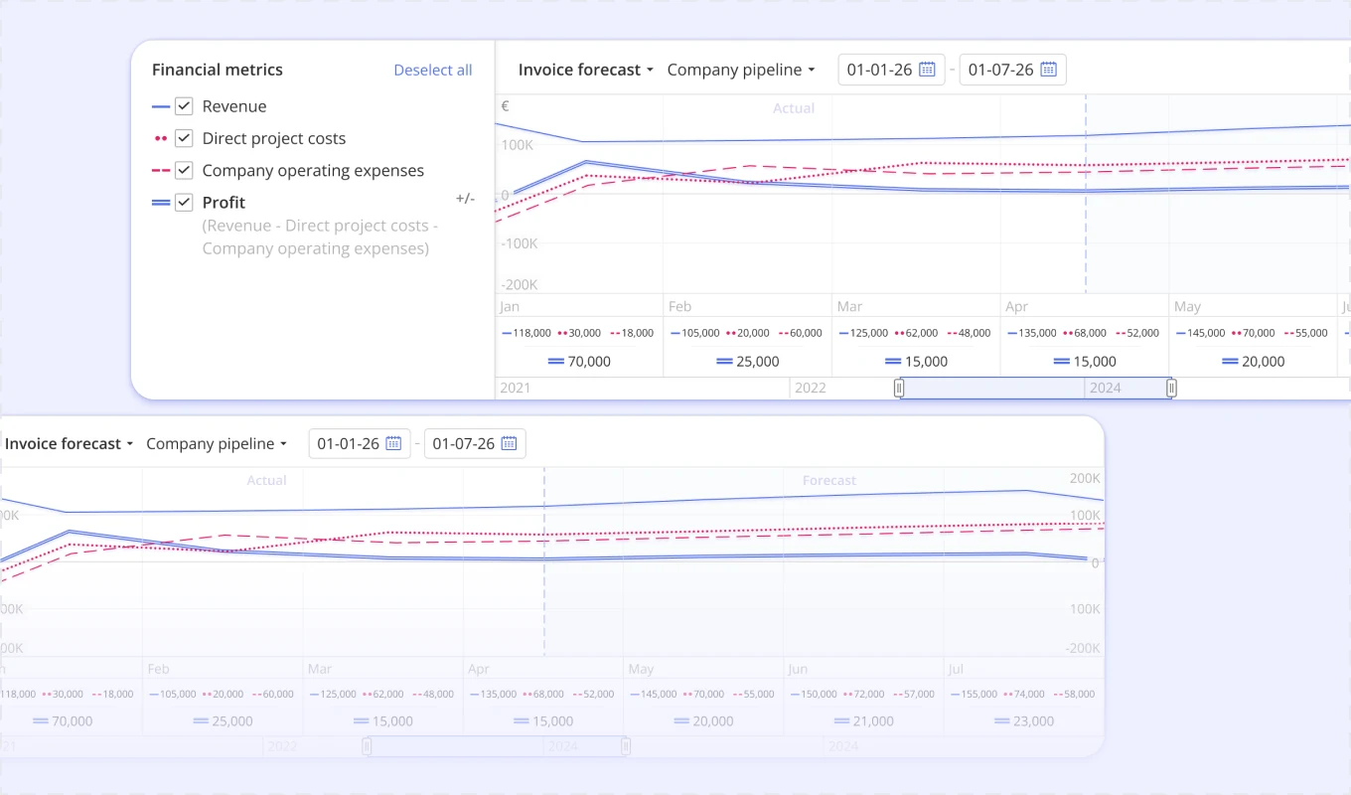Click Jul profit value 23,000 in bottom panel

1033,721
